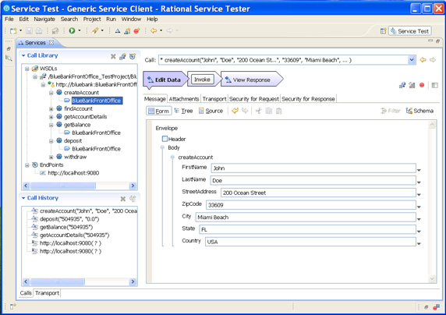446x315 pixels.
Task: Expand the findAccount tree node
Action: tap(51, 108)
